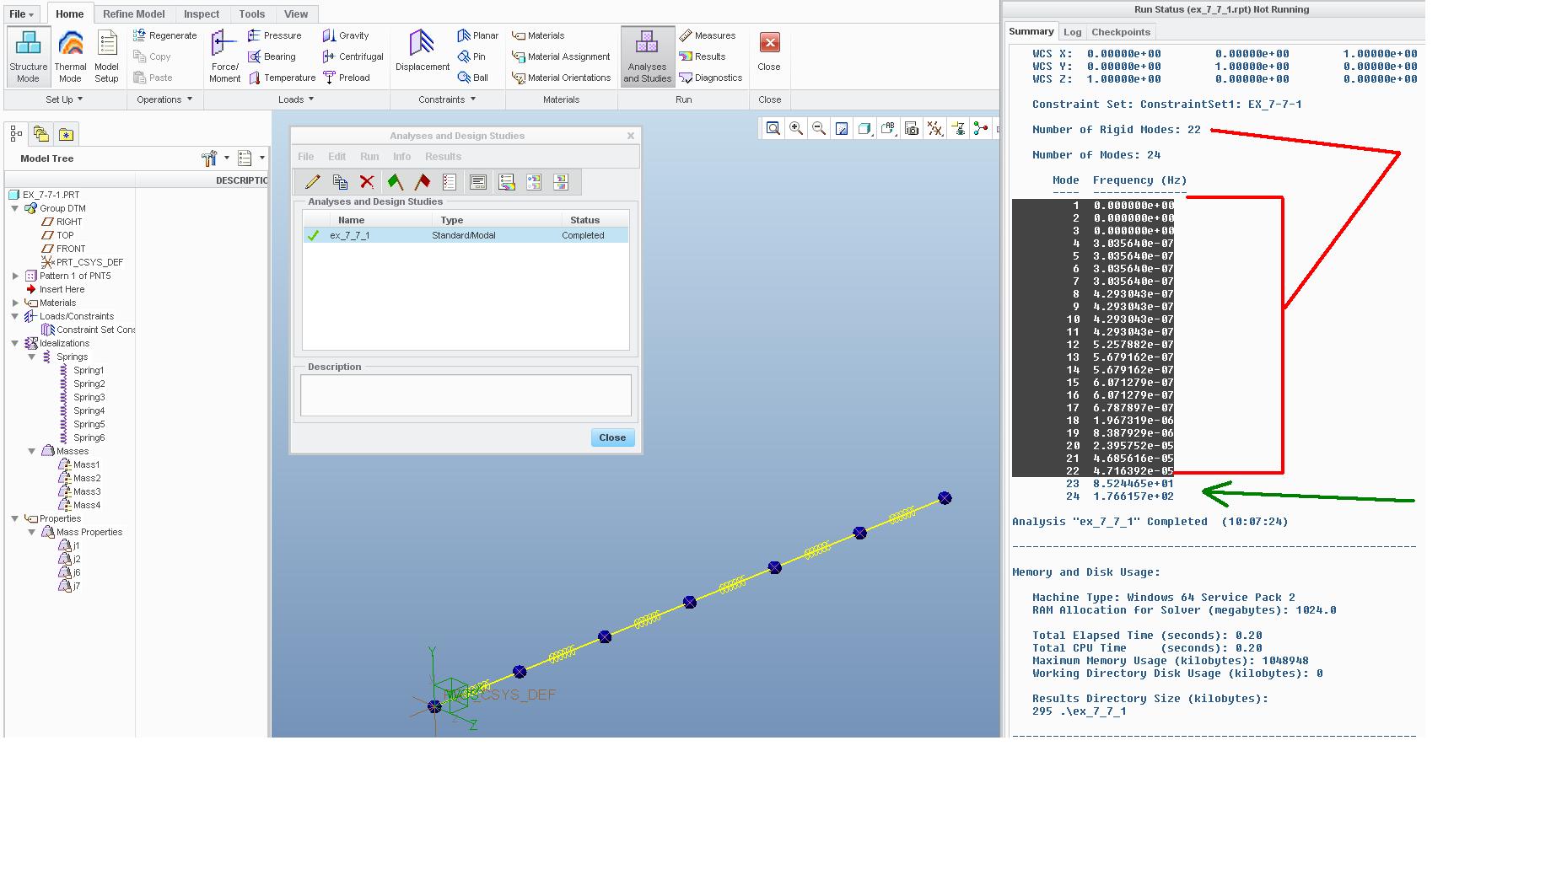Open the Inspect tab
Viewport: 1567px width, 896px height.
click(202, 14)
